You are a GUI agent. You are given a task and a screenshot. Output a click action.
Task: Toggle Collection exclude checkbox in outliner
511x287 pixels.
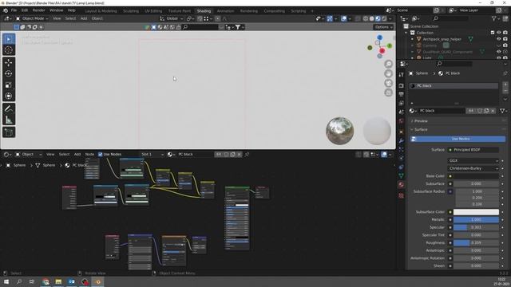click(493, 33)
